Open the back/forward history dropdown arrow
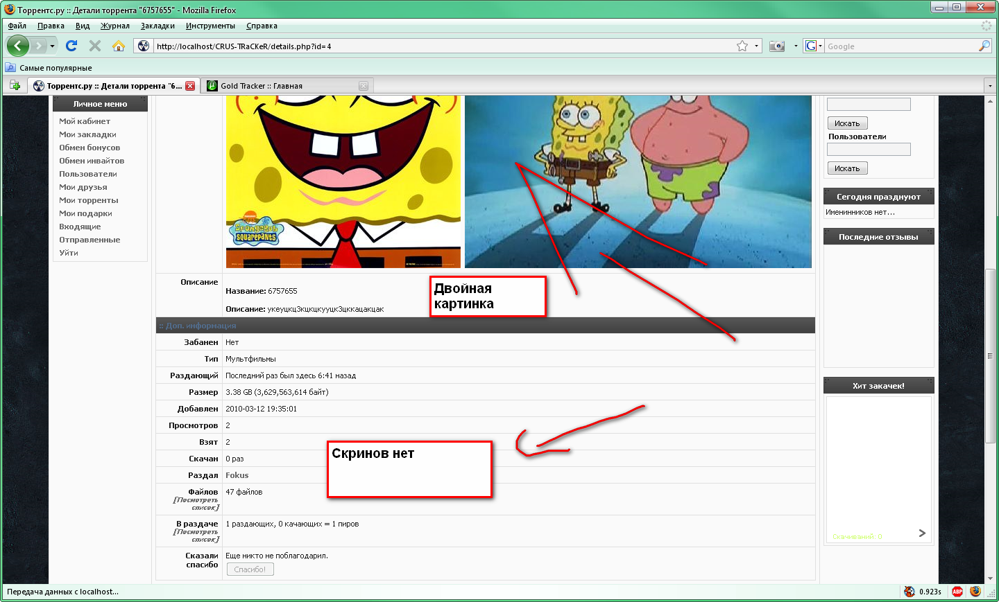Screen dimensions: 999x602 [x=52, y=46]
